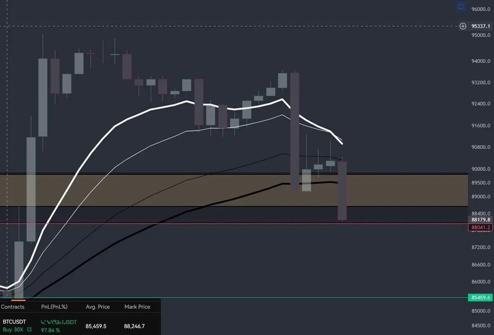This screenshot has height=335, width=494.
Task: Click the Mark Price column header
Action: (x=137, y=307)
